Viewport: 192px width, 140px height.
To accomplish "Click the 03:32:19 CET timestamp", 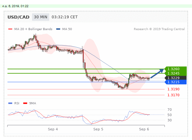I will [65, 17].
